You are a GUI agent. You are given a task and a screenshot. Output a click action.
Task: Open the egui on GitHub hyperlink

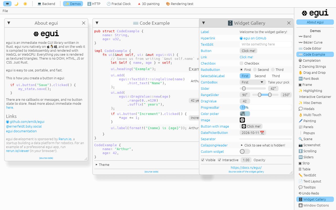click(253, 38)
